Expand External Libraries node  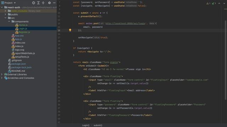coord(2,74)
